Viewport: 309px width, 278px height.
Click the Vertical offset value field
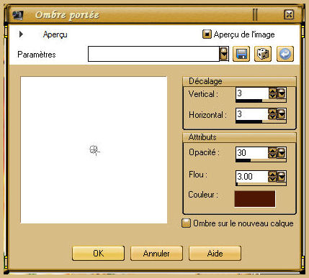tap(252, 93)
